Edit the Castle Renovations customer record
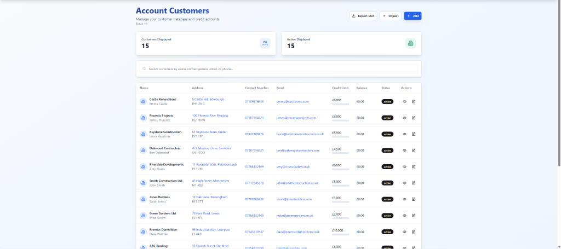Screen dimensions: 561x249 pos(414,101)
